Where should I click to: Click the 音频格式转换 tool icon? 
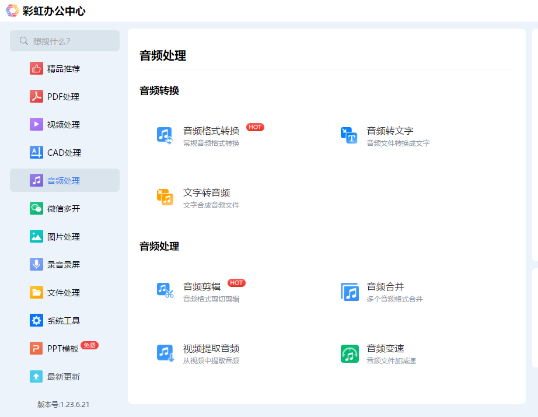[165, 135]
